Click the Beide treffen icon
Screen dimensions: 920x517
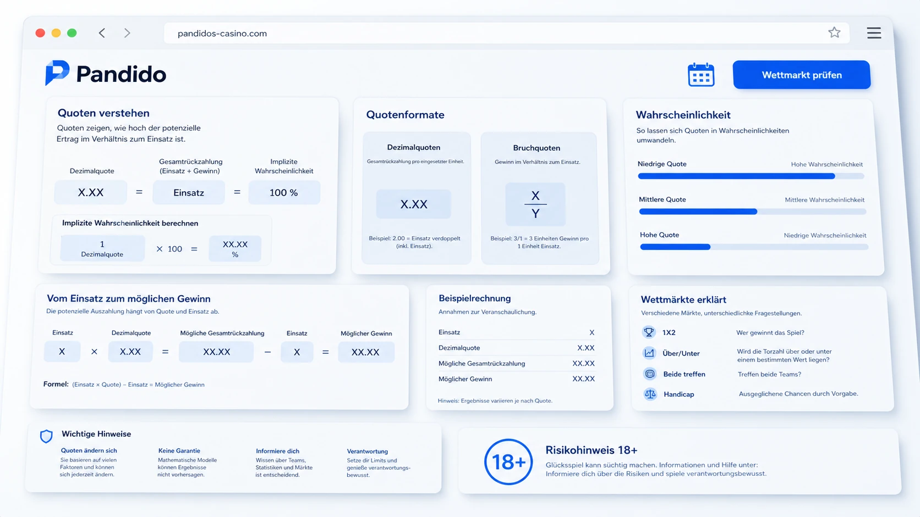(650, 374)
